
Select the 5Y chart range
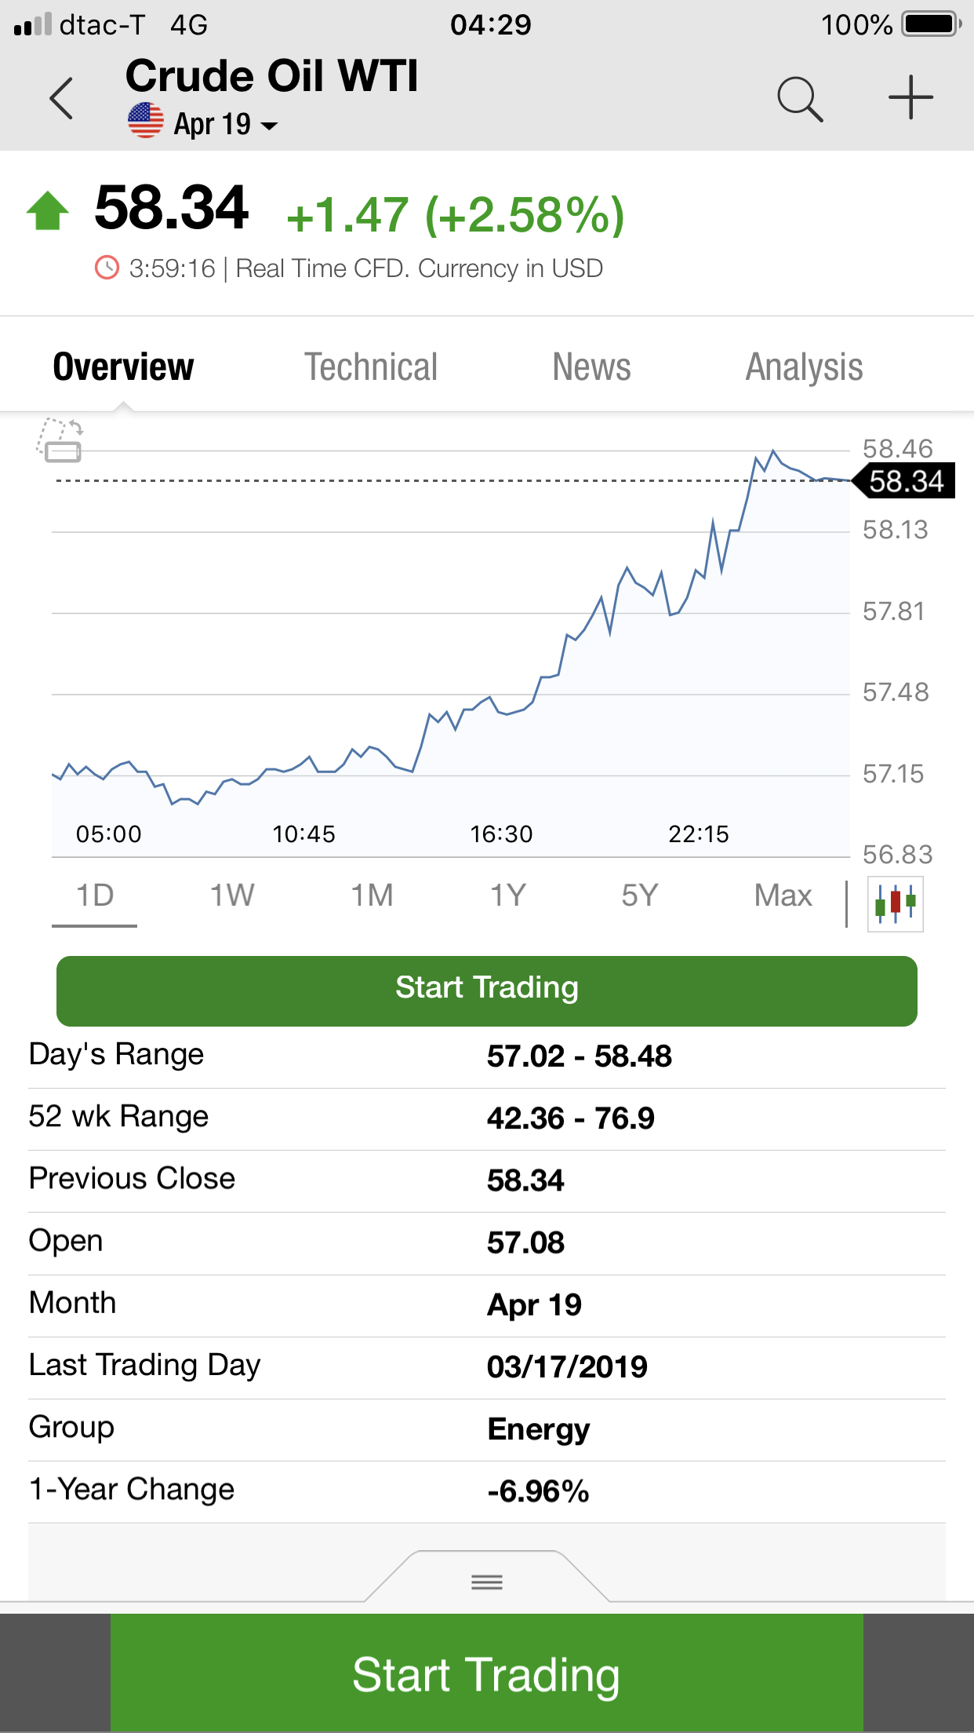pyautogui.click(x=639, y=896)
